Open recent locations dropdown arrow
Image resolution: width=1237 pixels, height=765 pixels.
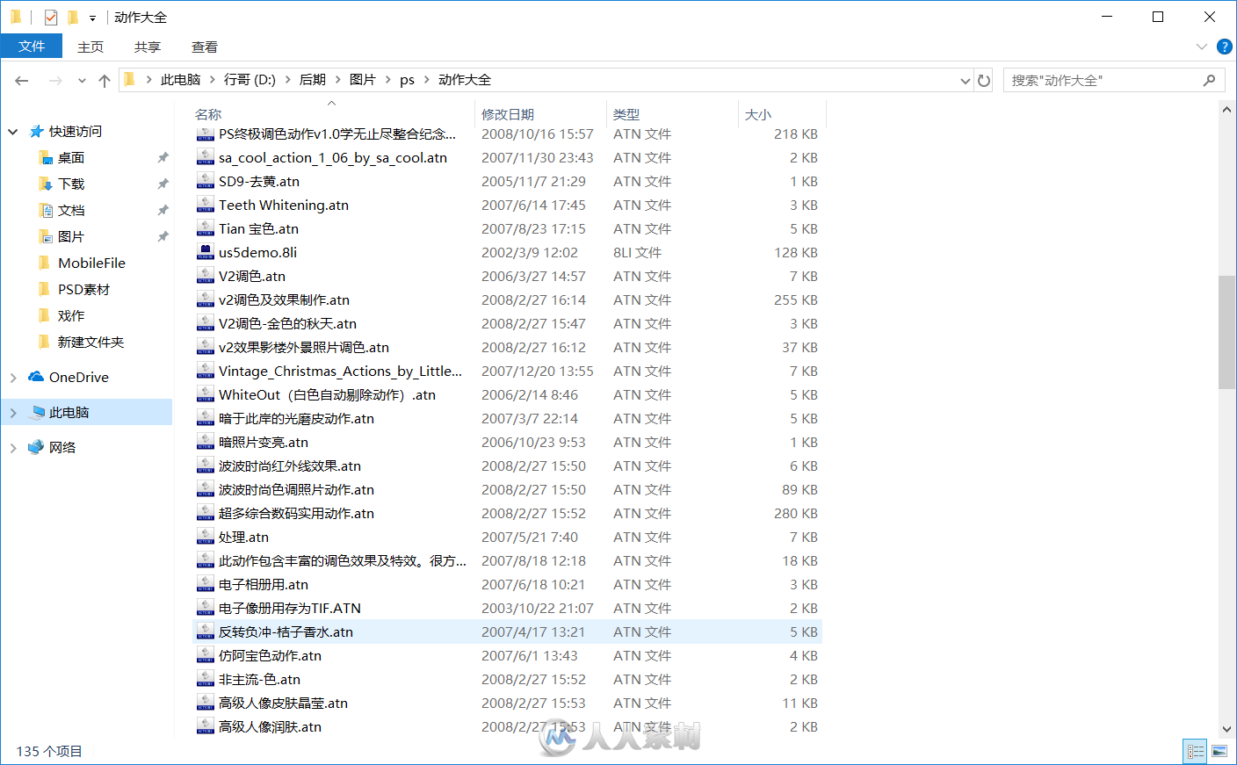point(82,80)
